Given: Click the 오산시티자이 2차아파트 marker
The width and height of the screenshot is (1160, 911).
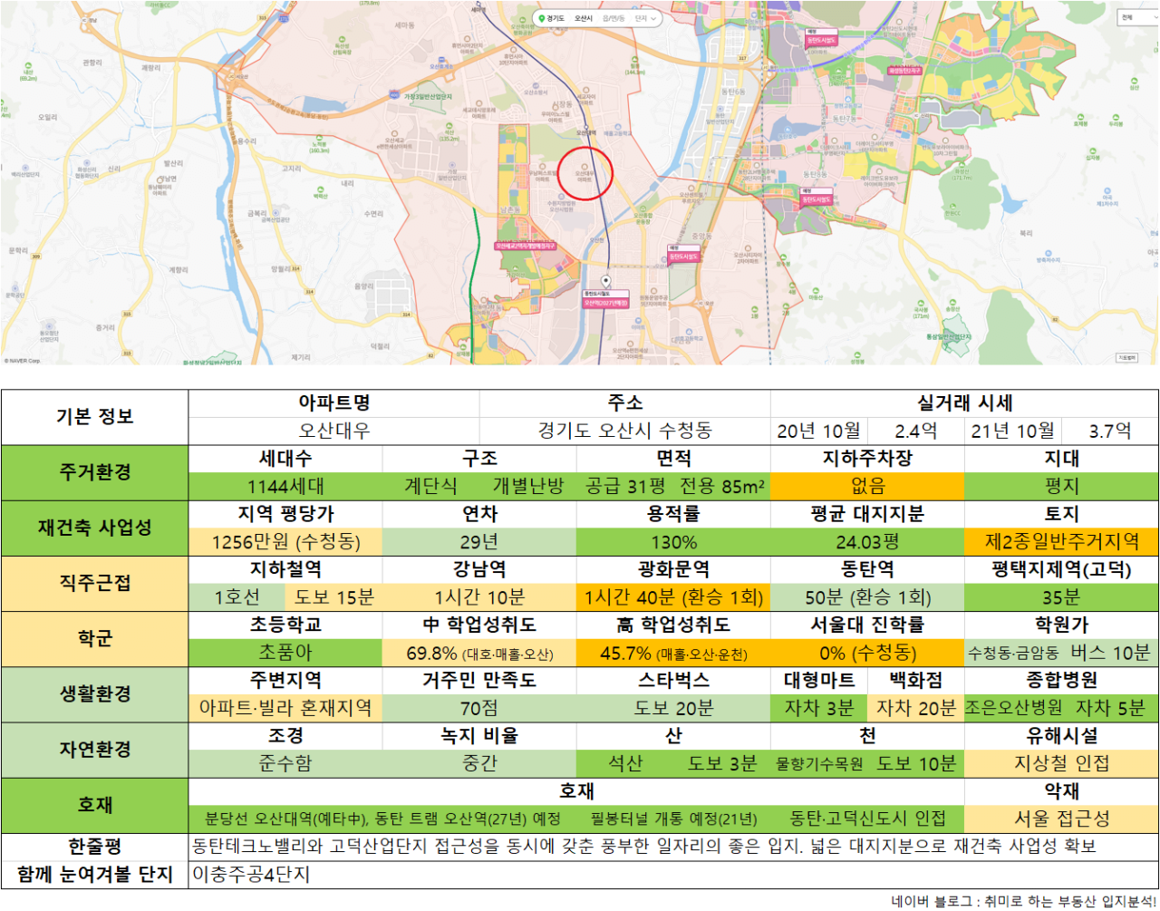Looking at the screenshot, I should 748,248.
